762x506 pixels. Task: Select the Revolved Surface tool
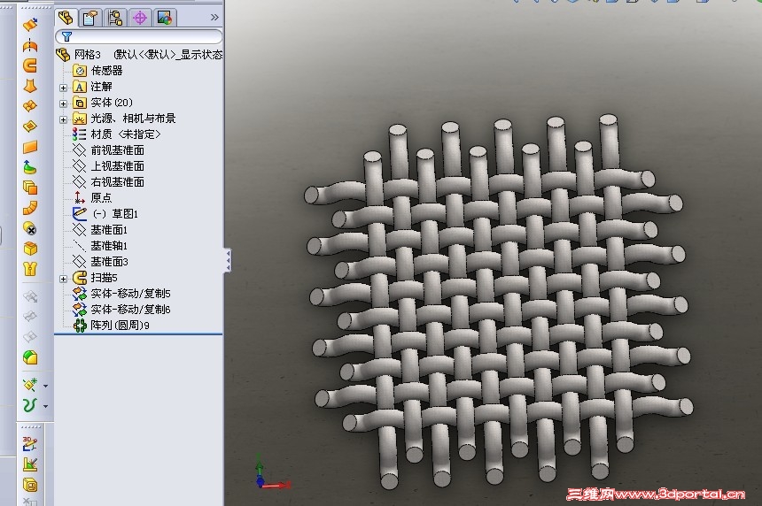(x=30, y=45)
